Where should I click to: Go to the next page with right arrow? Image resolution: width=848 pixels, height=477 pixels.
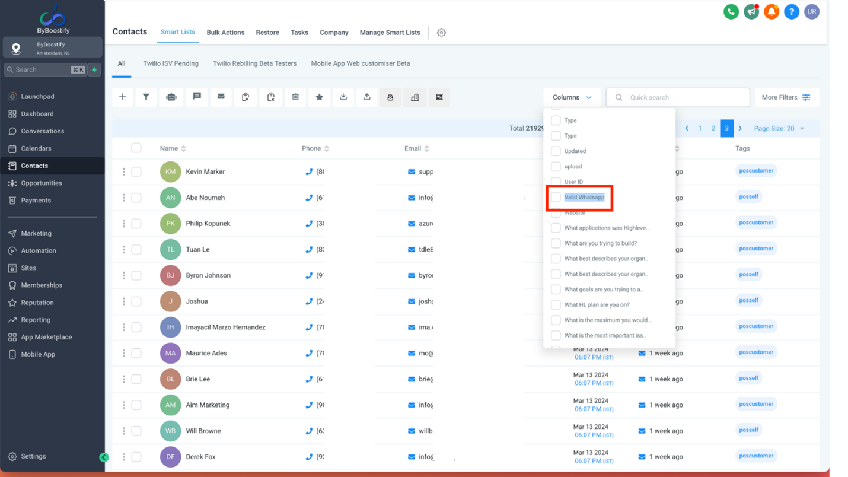pos(740,129)
